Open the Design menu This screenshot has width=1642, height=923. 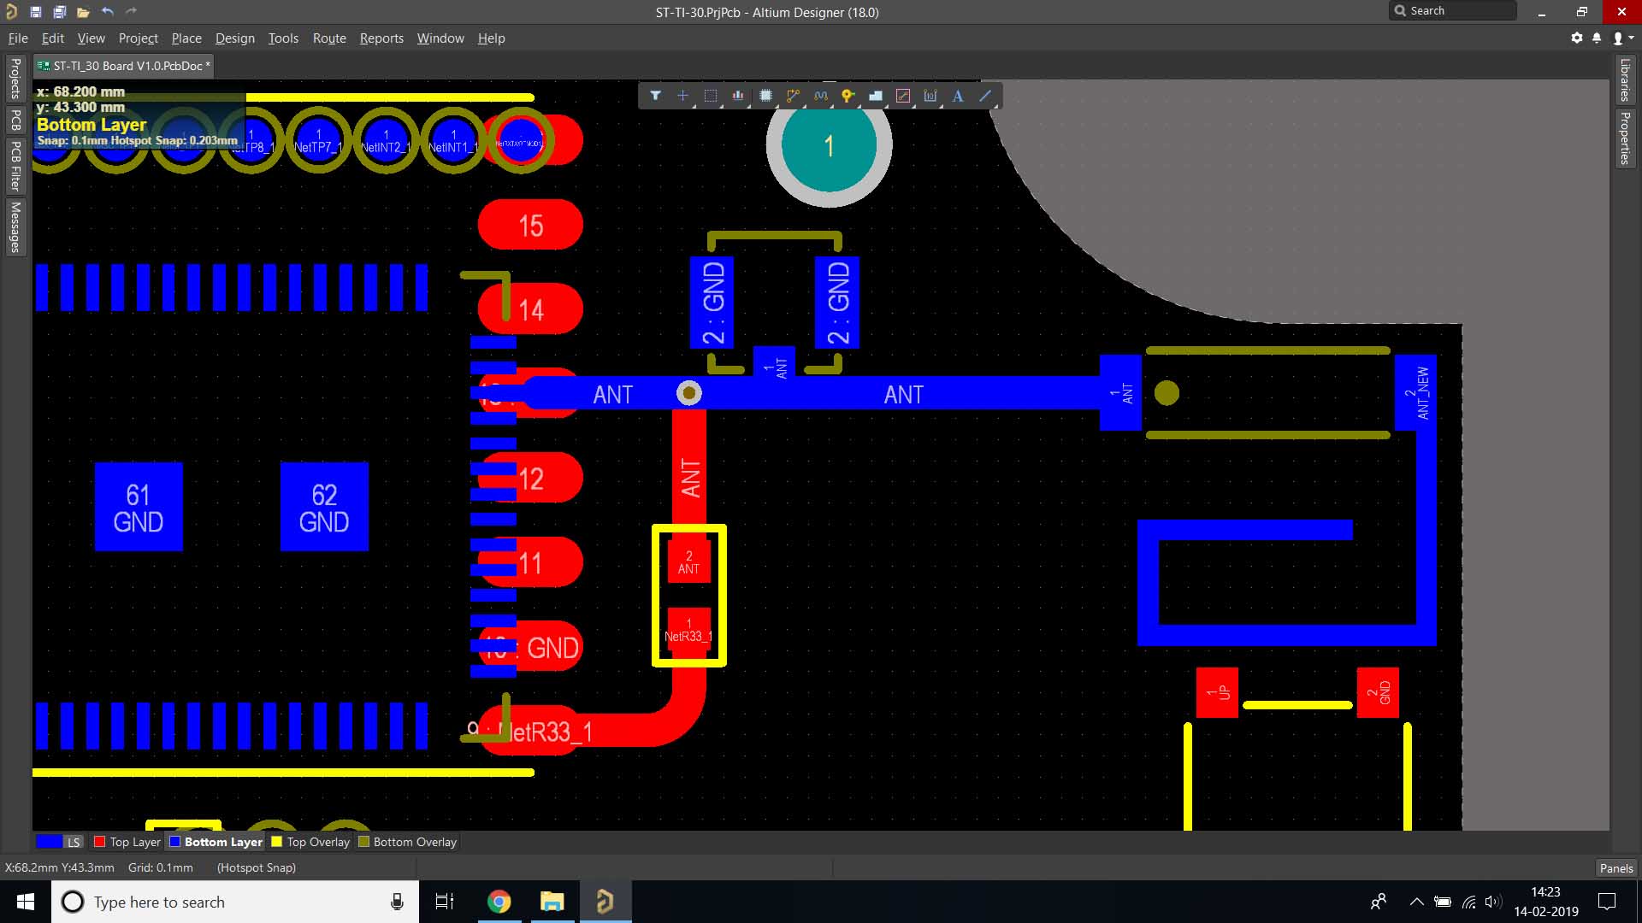[x=234, y=38]
